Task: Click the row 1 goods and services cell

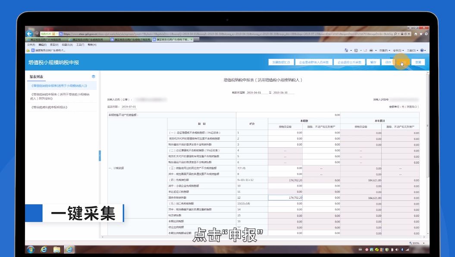Action: (285, 133)
